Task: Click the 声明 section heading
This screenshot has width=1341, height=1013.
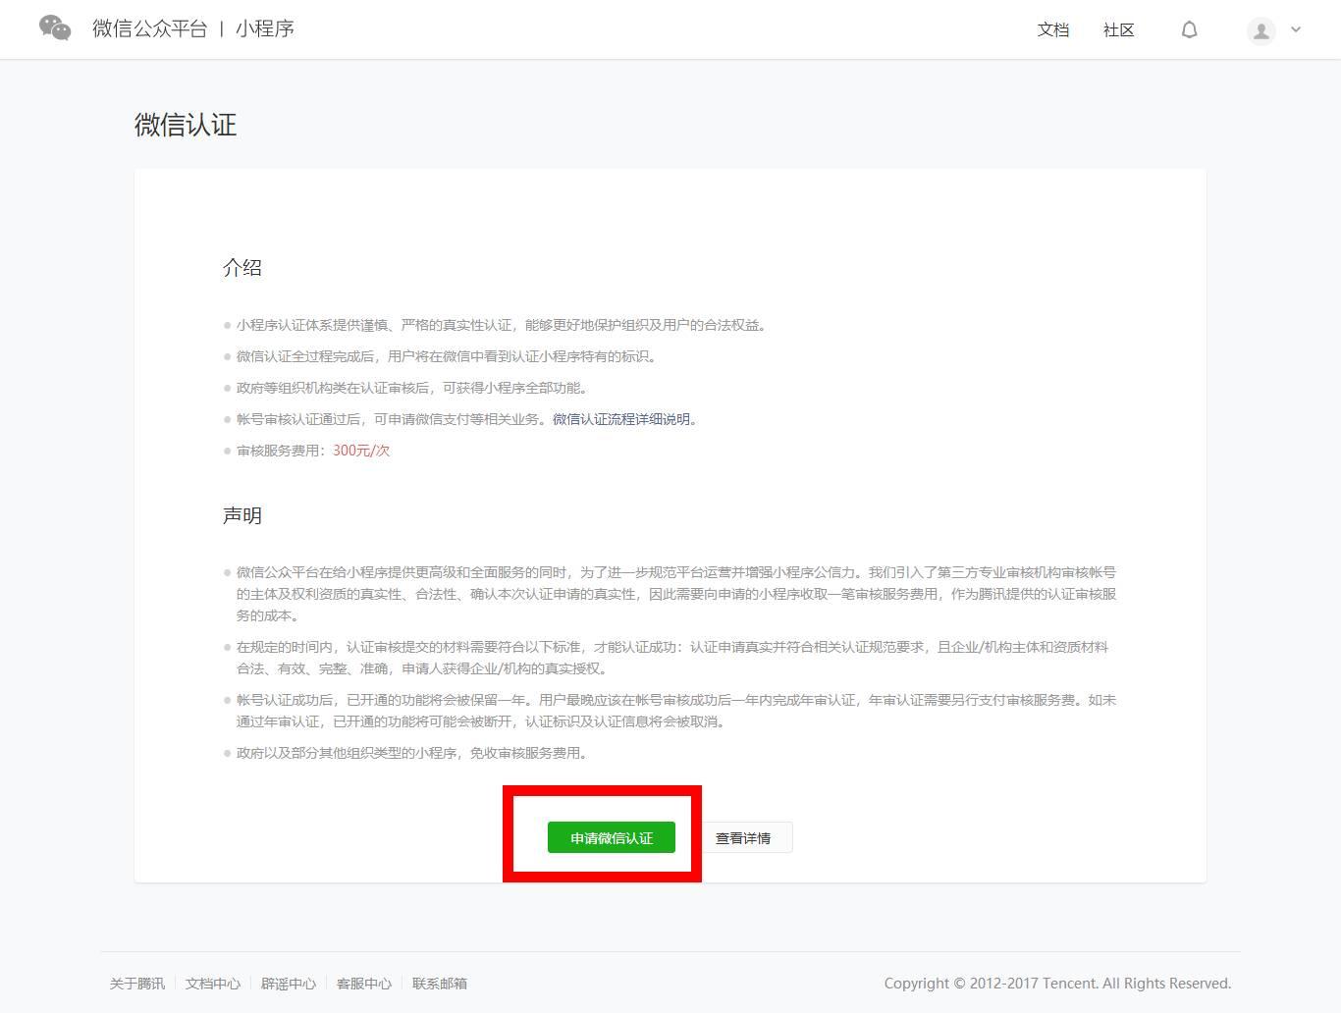Action: [242, 515]
